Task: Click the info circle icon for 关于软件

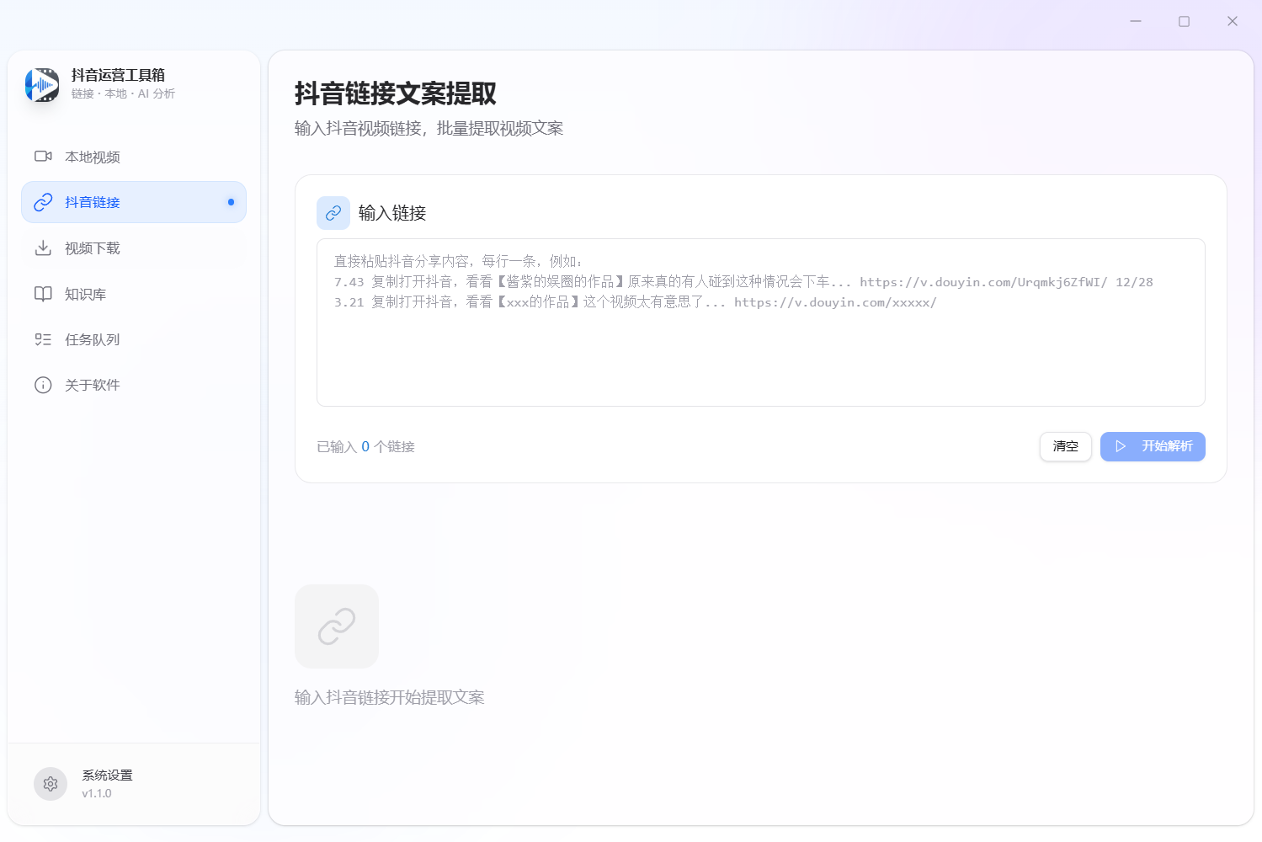Action: pos(43,385)
